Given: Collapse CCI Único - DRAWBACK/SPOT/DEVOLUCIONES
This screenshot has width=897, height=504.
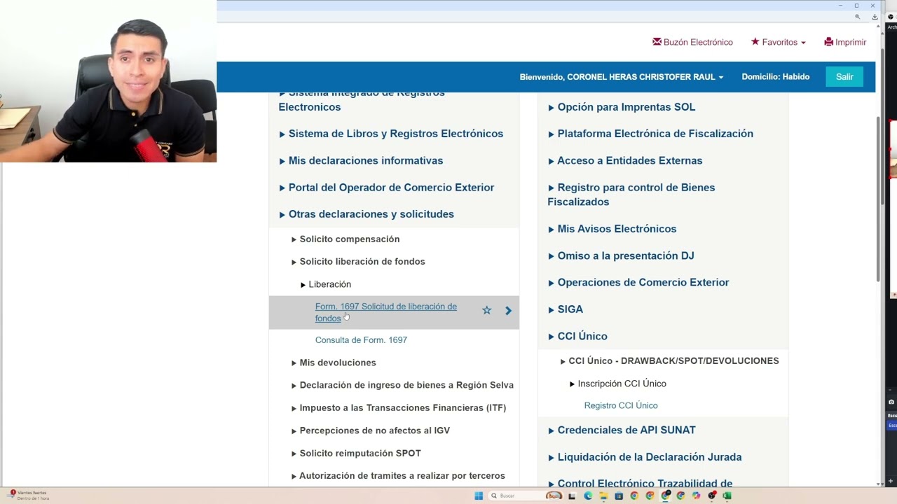Looking at the screenshot, I should [669, 361].
